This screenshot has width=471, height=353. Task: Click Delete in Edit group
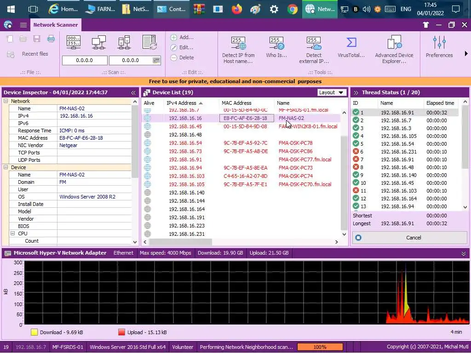pos(182,57)
